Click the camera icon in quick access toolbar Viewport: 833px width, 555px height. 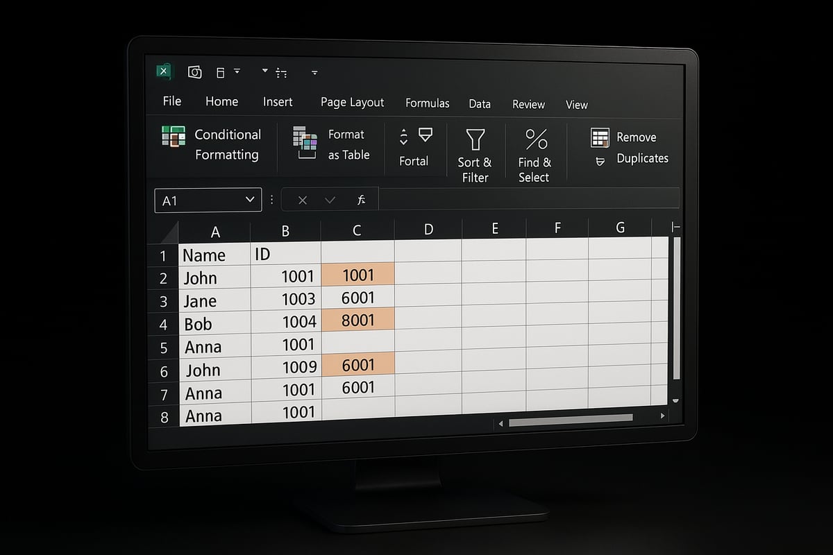click(x=195, y=72)
